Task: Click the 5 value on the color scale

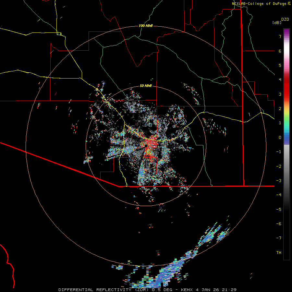Action: [280, 65]
